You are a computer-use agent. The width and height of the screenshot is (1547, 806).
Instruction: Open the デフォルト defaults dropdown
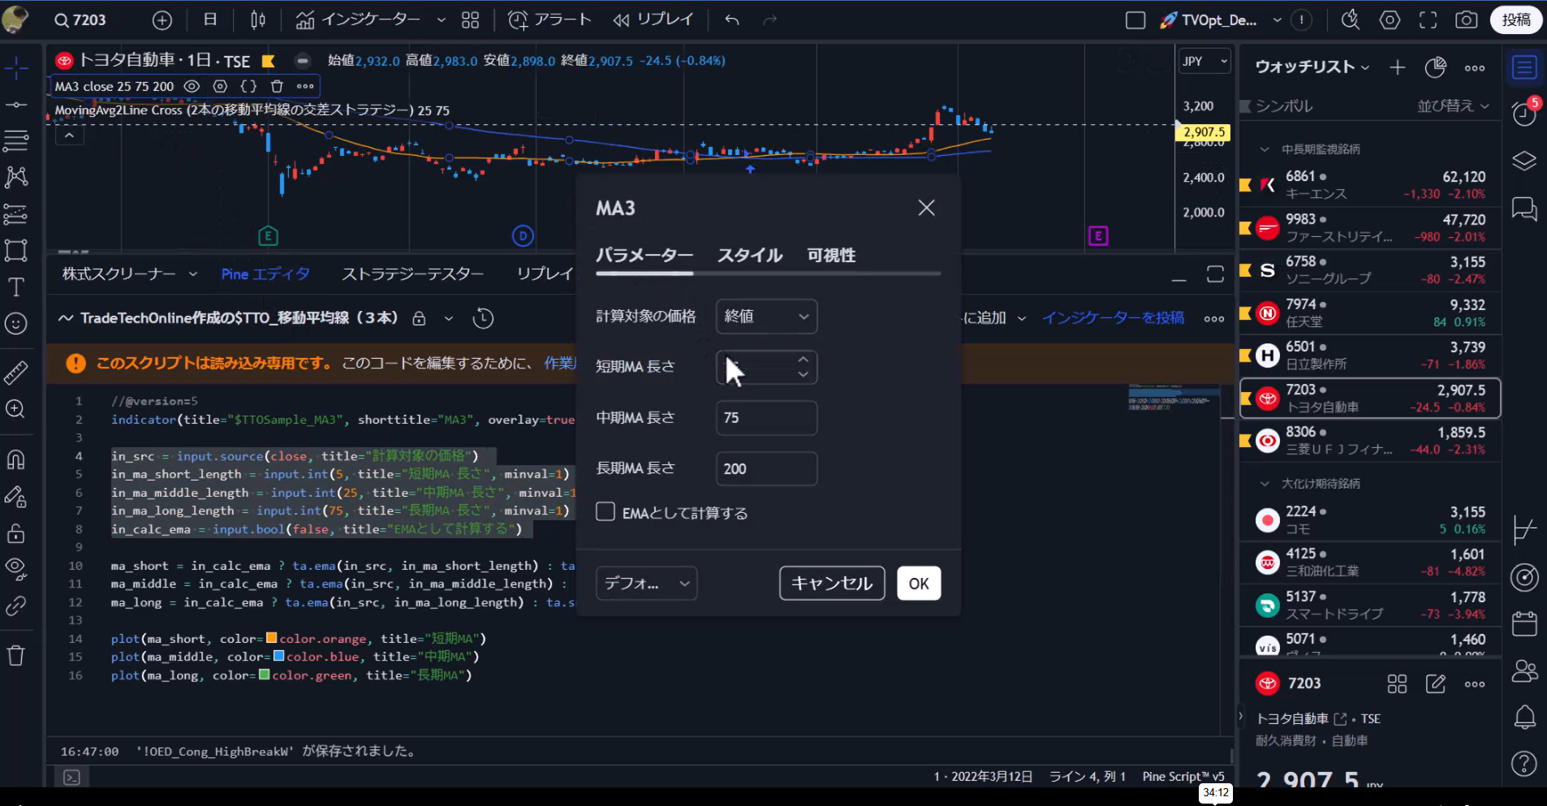pos(646,584)
